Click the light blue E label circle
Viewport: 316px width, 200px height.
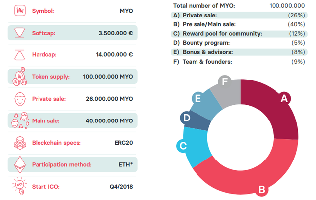click(198, 98)
